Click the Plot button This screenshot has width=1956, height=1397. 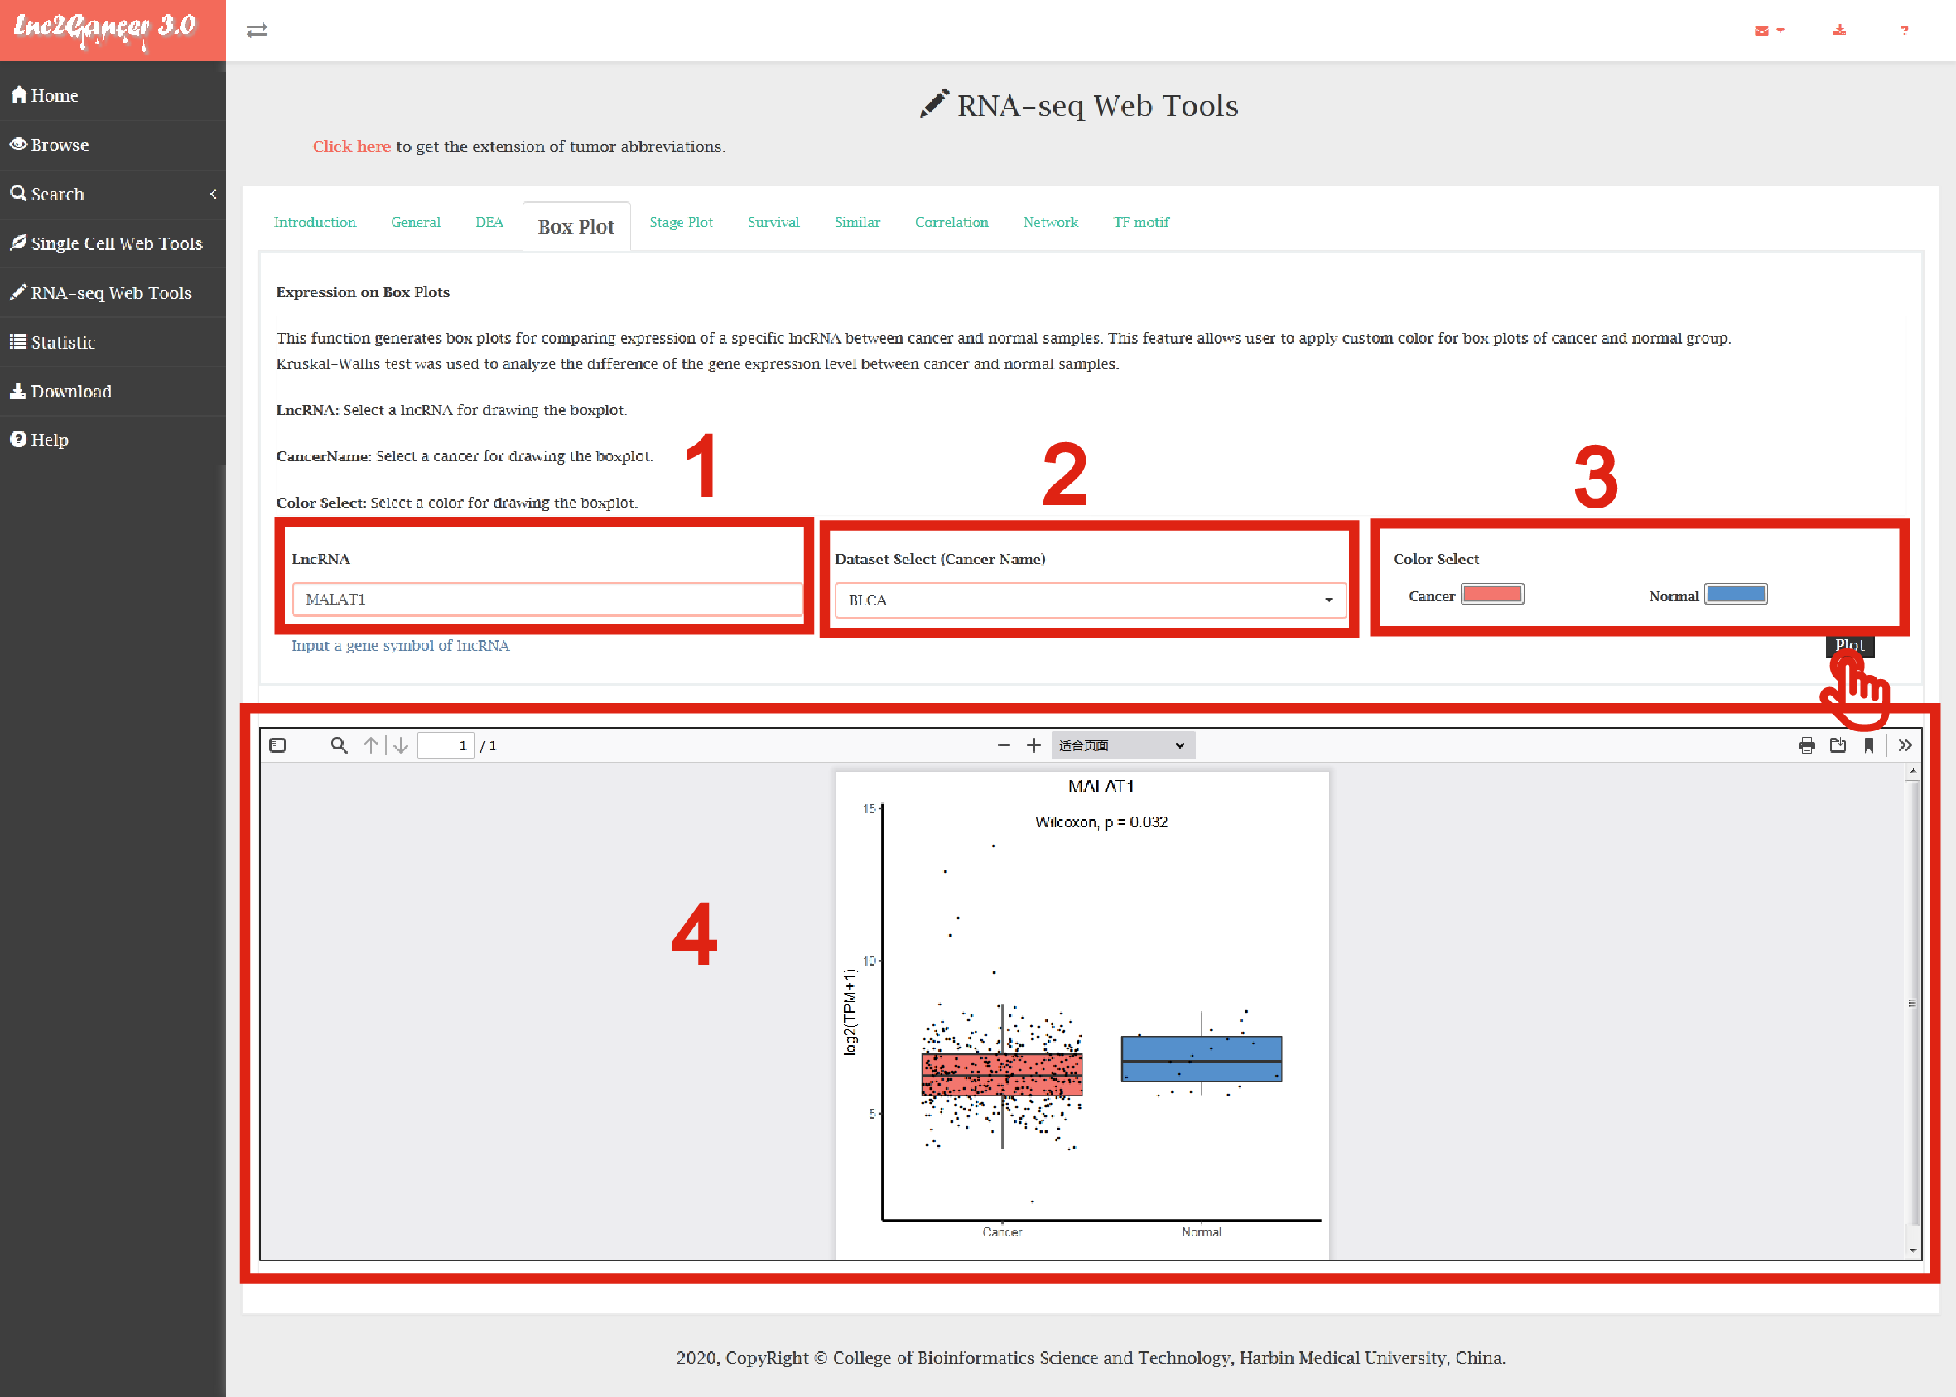[x=1849, y=645]
